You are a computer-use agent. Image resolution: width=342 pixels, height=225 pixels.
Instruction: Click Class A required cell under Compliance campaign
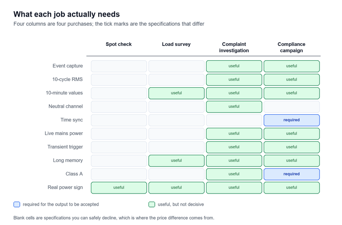click(x=292, y=174)
